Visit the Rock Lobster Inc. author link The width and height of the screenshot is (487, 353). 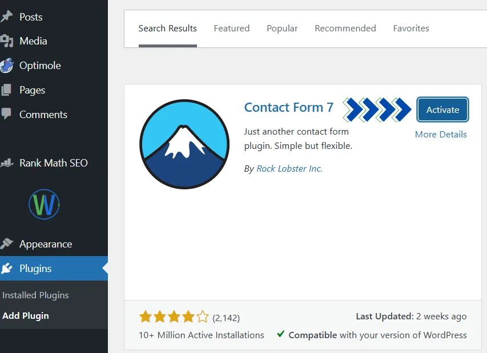pyautogui.click(x=289, y=169)
